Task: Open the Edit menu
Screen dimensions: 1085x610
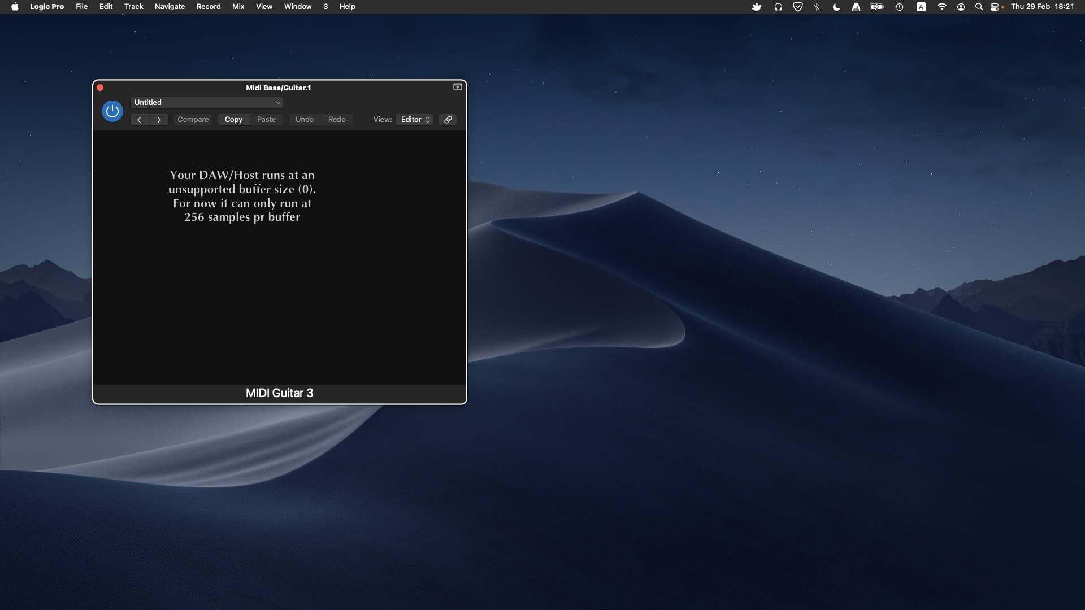Action: coord(106,7)
